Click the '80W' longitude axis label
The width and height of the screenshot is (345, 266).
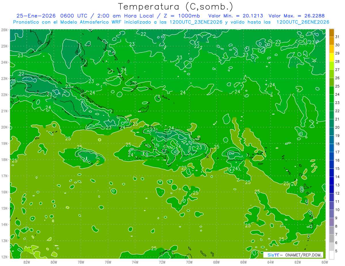pyautogui.click(x=54, y=262)
